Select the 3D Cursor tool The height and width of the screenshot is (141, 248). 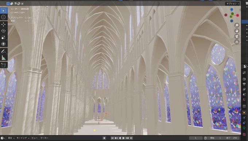(4, 17)
